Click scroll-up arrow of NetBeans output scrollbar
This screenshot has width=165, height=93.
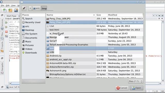(x=163, y=22)
